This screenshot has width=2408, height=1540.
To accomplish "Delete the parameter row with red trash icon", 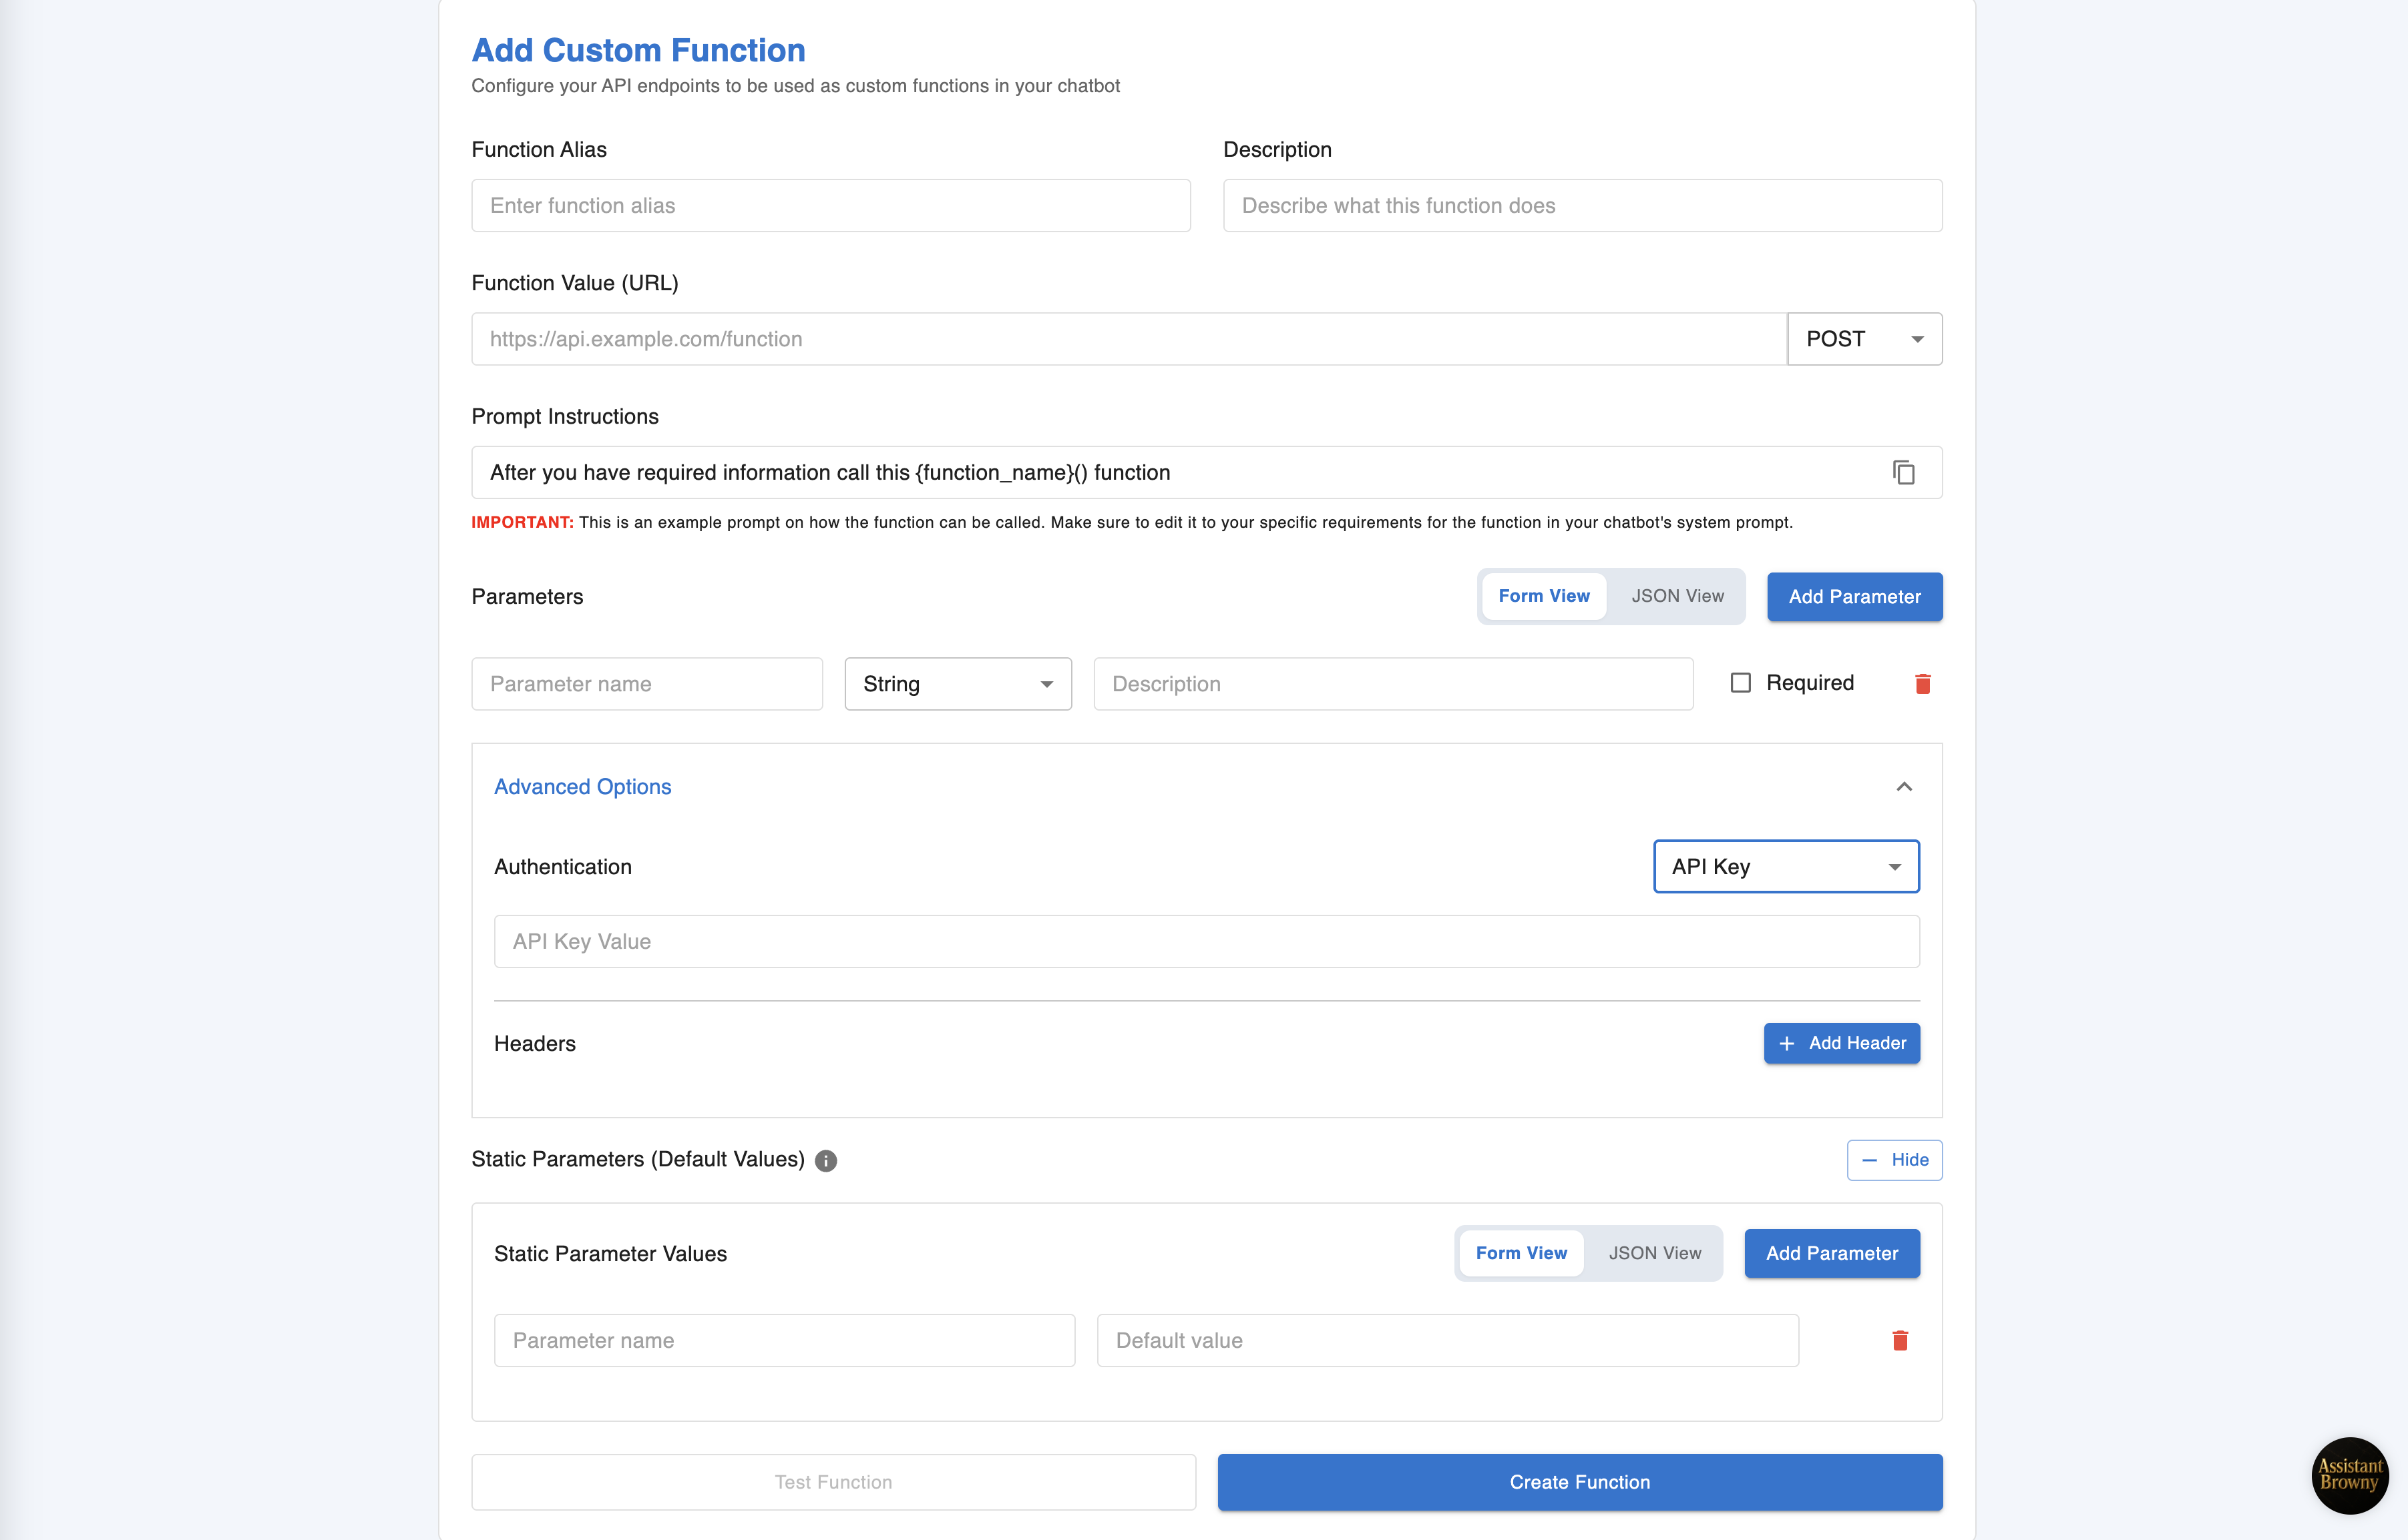I will tap(1923, 684).
